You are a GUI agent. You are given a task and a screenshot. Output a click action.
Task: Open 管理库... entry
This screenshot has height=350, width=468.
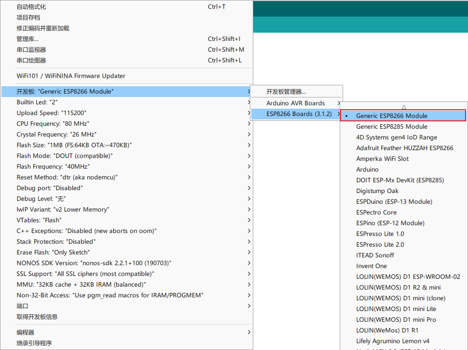[x=127, y=39]
